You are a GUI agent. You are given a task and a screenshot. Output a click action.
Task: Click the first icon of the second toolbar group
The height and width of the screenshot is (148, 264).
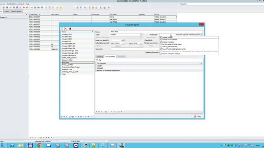pos(78,7)
